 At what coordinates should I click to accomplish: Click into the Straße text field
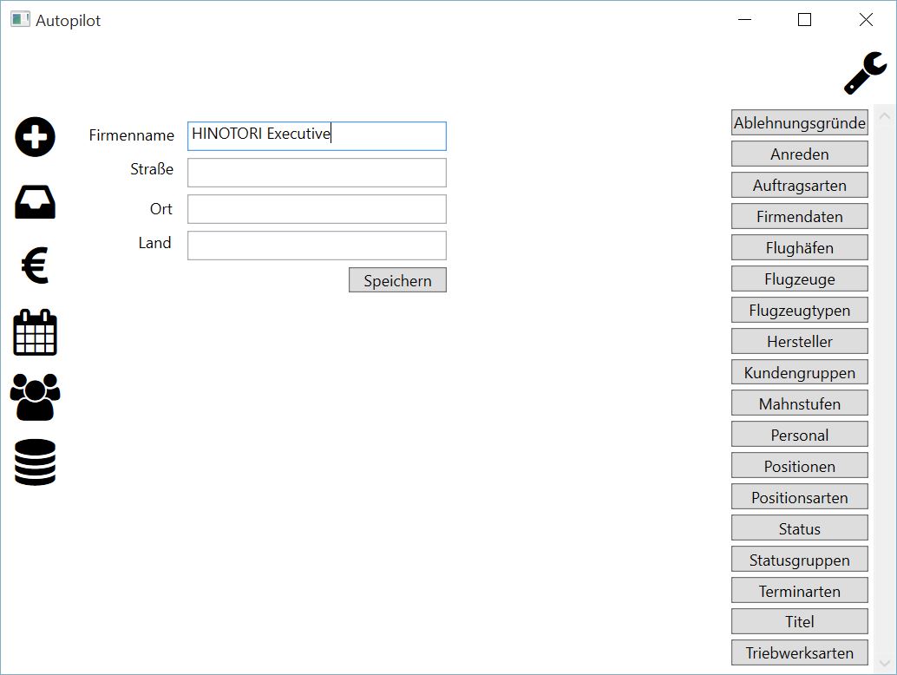(x=317, y=173)
